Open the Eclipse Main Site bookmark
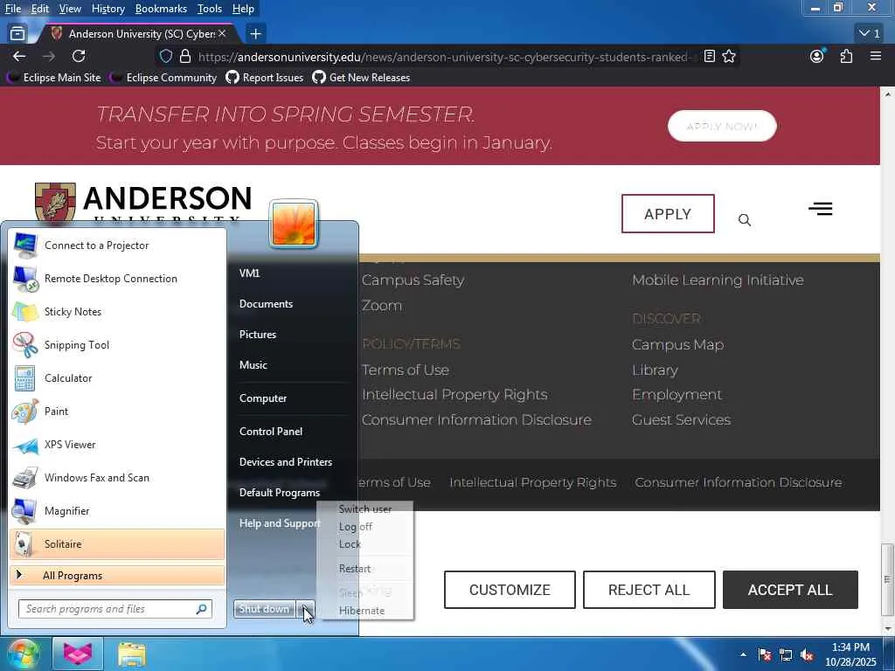This screenshot has height=671, width=895. (53, 78)
